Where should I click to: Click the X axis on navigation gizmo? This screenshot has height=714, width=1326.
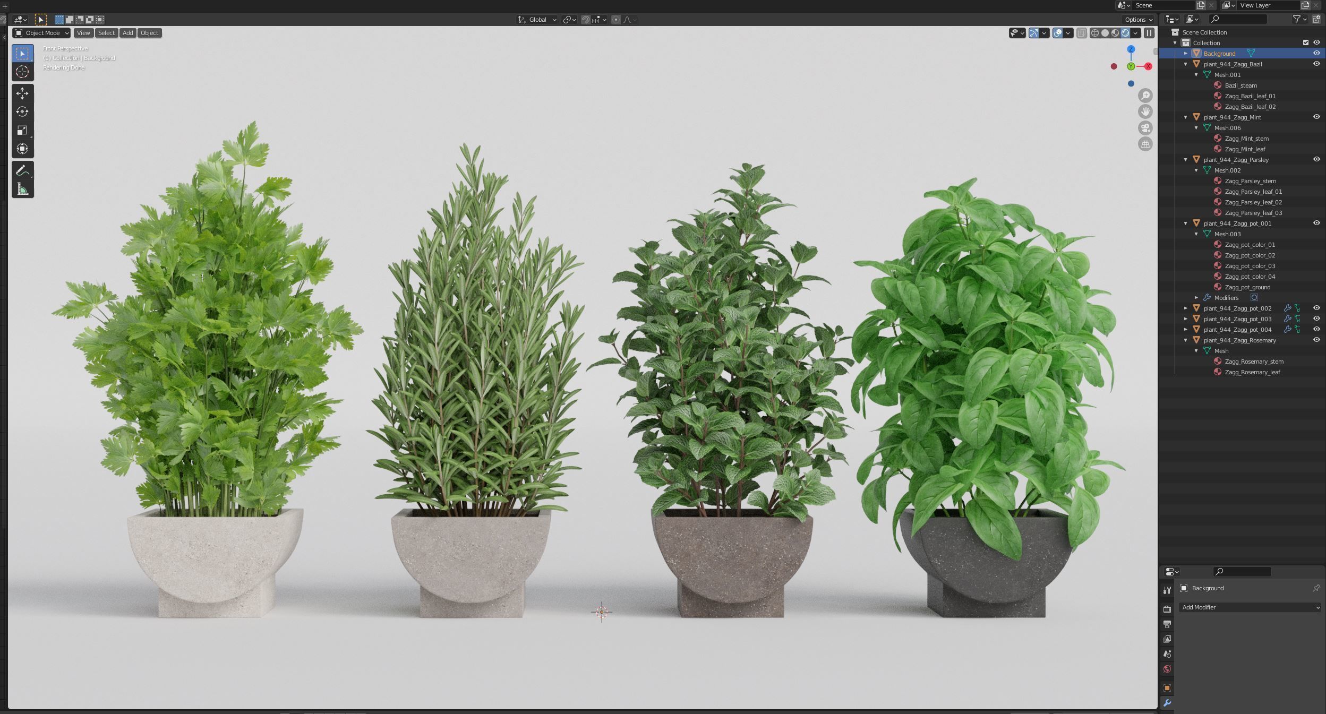1148,66
